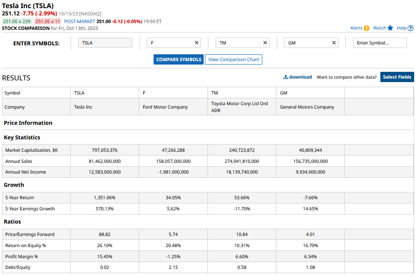Viewport: 415px width, 277px height.
Task: Click the Help link text
Action: [401, 28]
